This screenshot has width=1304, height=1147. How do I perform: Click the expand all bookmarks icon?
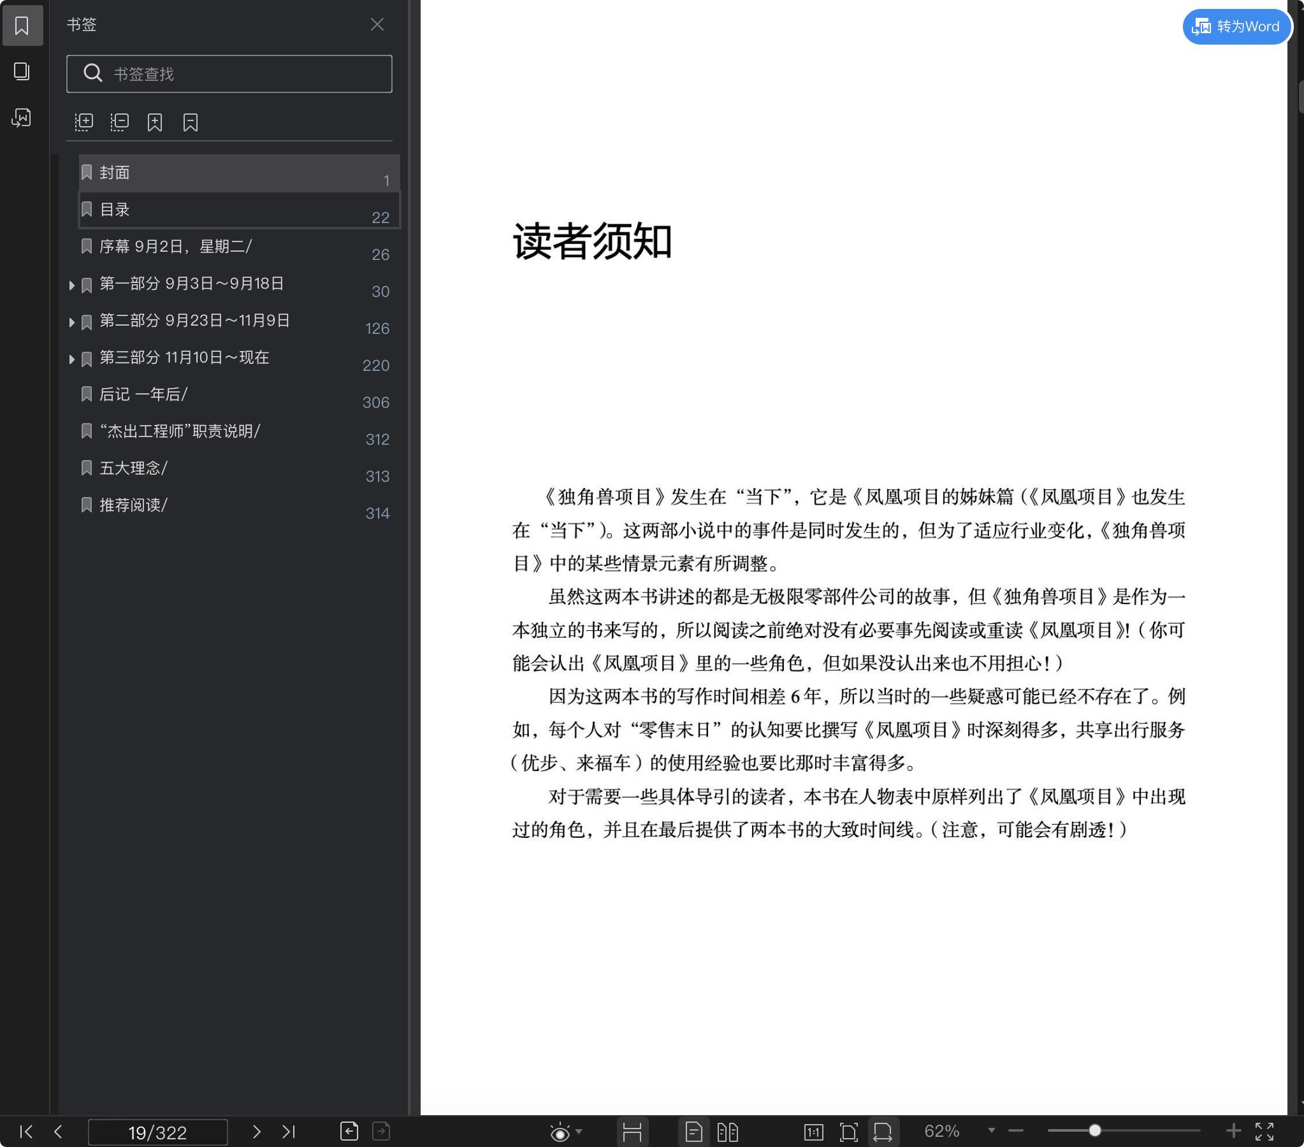pos(83,122)
